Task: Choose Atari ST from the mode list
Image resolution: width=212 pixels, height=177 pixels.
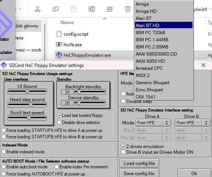Action: coord(164,18)
